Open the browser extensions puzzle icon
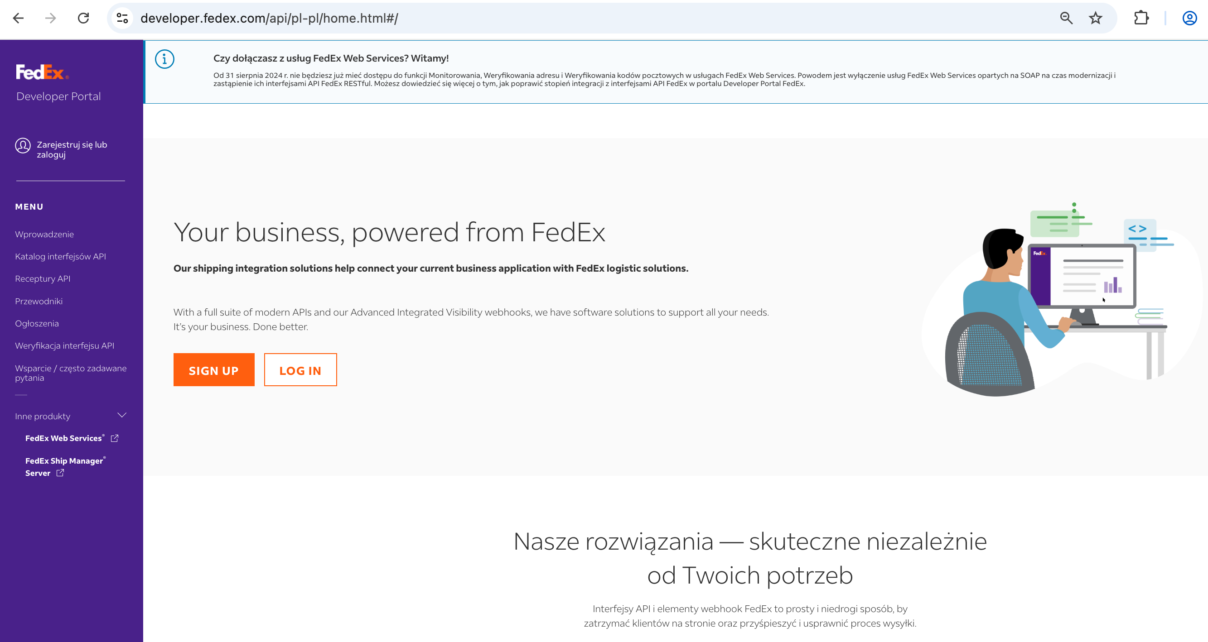This screenshot has width=1208, height=642. 1141,18
